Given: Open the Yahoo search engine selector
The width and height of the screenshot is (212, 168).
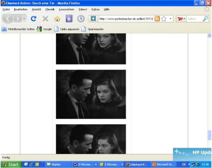Looking at the screenshot, I should coord(181,19).
